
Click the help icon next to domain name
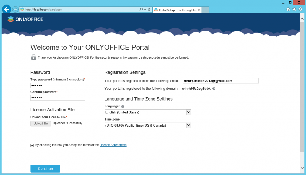[214, 89]
